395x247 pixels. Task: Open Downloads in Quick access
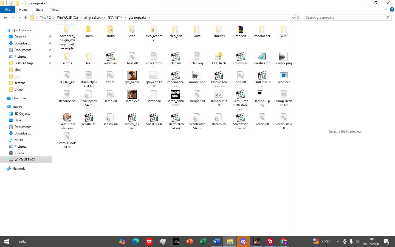click(22, 43)
